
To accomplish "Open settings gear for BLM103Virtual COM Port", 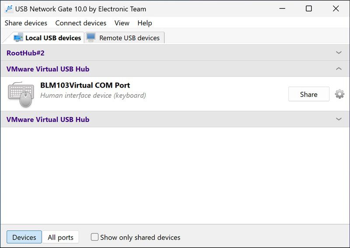I will click(x=339, y=94).
